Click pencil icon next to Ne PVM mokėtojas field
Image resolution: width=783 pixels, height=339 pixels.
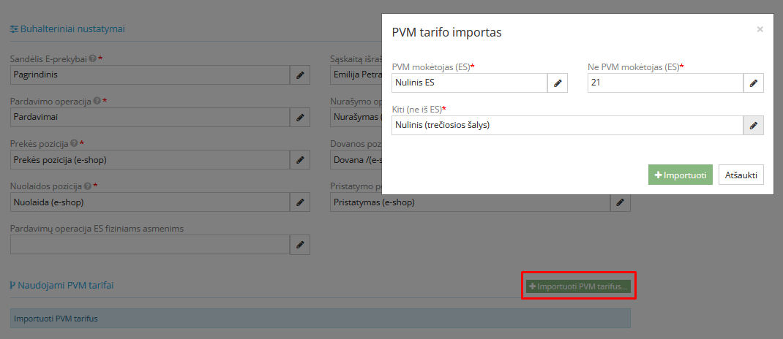click(754, 83)
